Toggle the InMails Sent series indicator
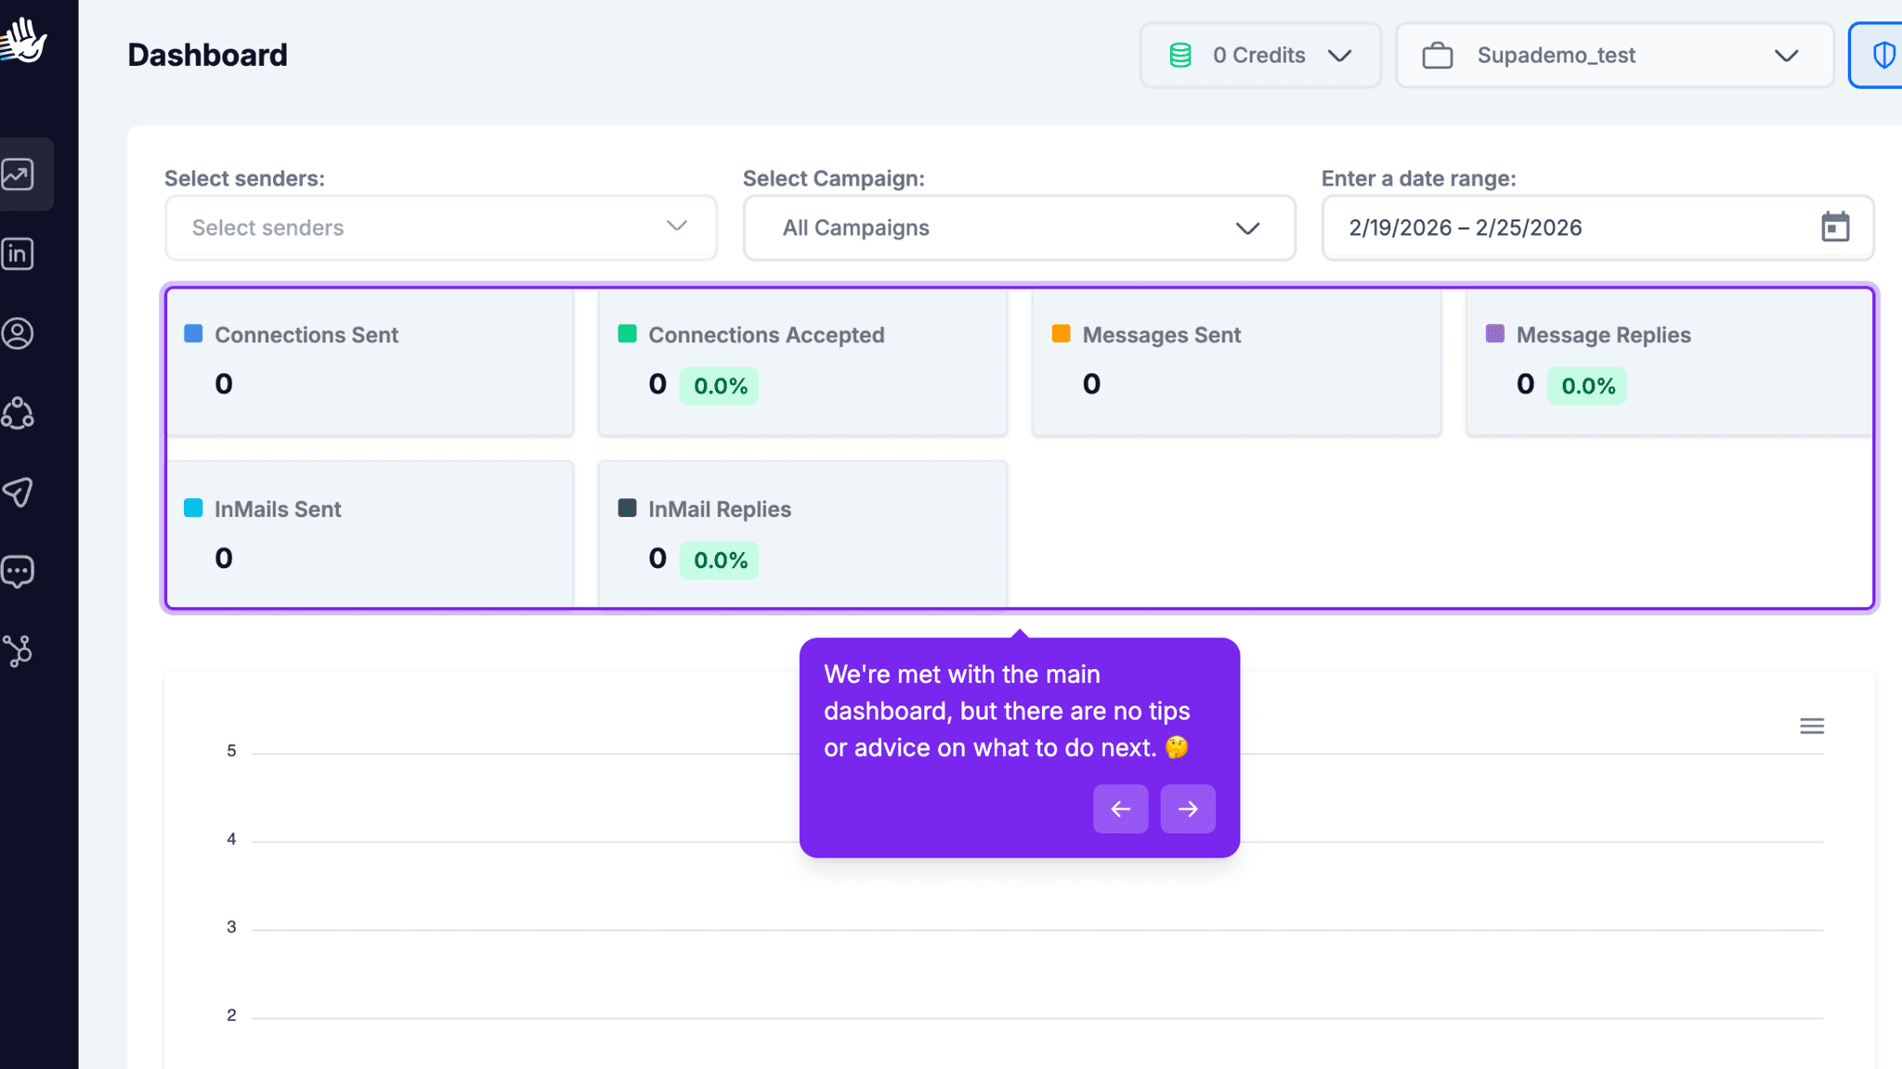 [192, 508]
